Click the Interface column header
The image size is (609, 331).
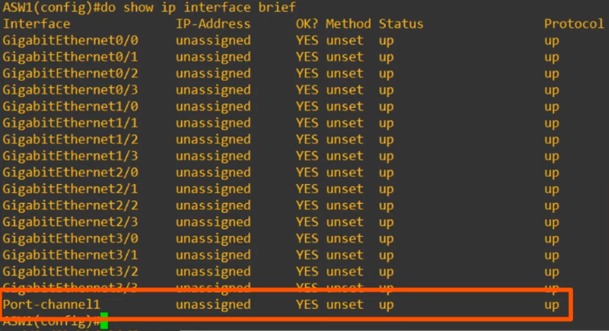[x=37, y=24]
